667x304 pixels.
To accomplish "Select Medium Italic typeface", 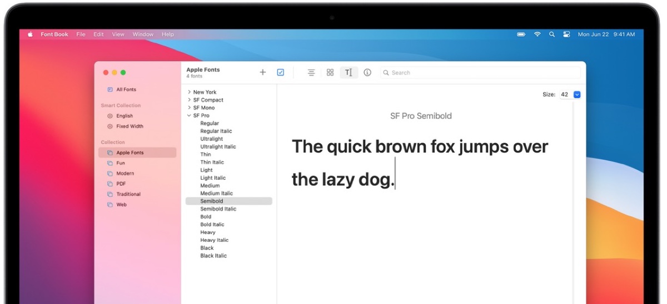I will [x=217, y=193].
